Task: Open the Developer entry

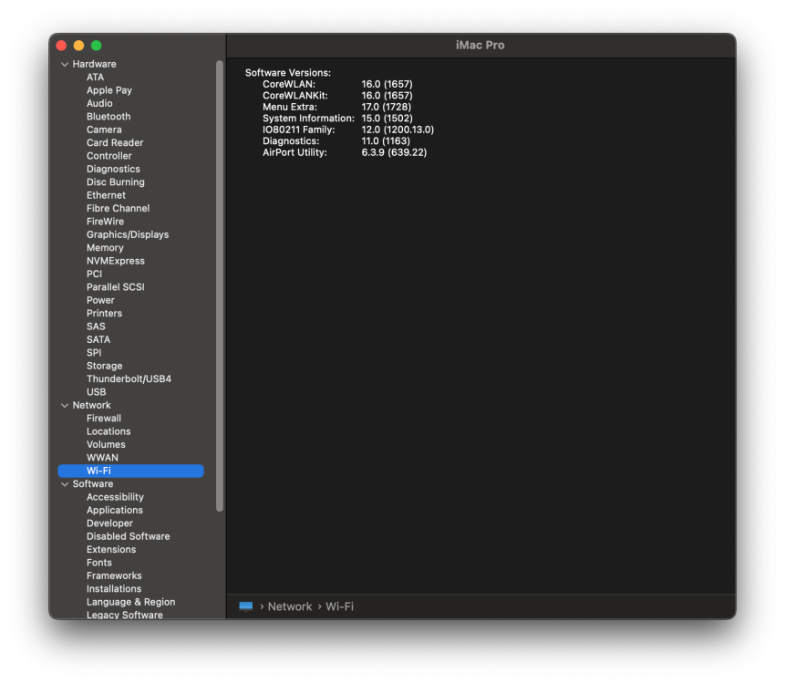Action: 109,523
